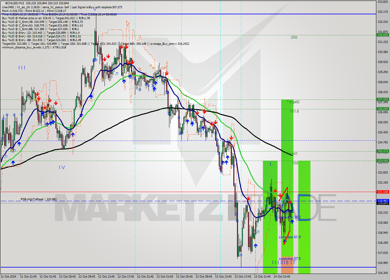390x280 pixels.
Task: Click the 'minimum_distance_buy_levels: 1.273' line
Action: click(34, 47)
